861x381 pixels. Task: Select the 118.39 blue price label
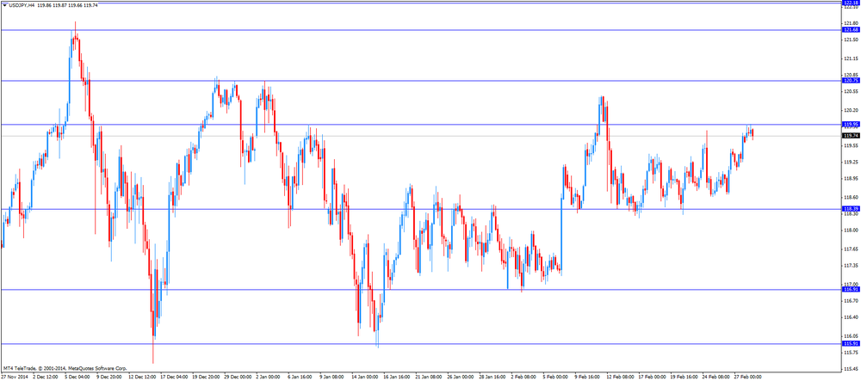point(852,209)
